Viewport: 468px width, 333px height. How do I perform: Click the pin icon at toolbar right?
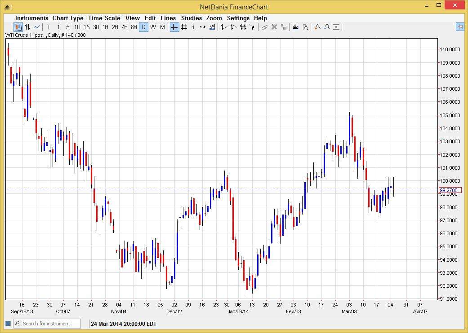[460, 27]
